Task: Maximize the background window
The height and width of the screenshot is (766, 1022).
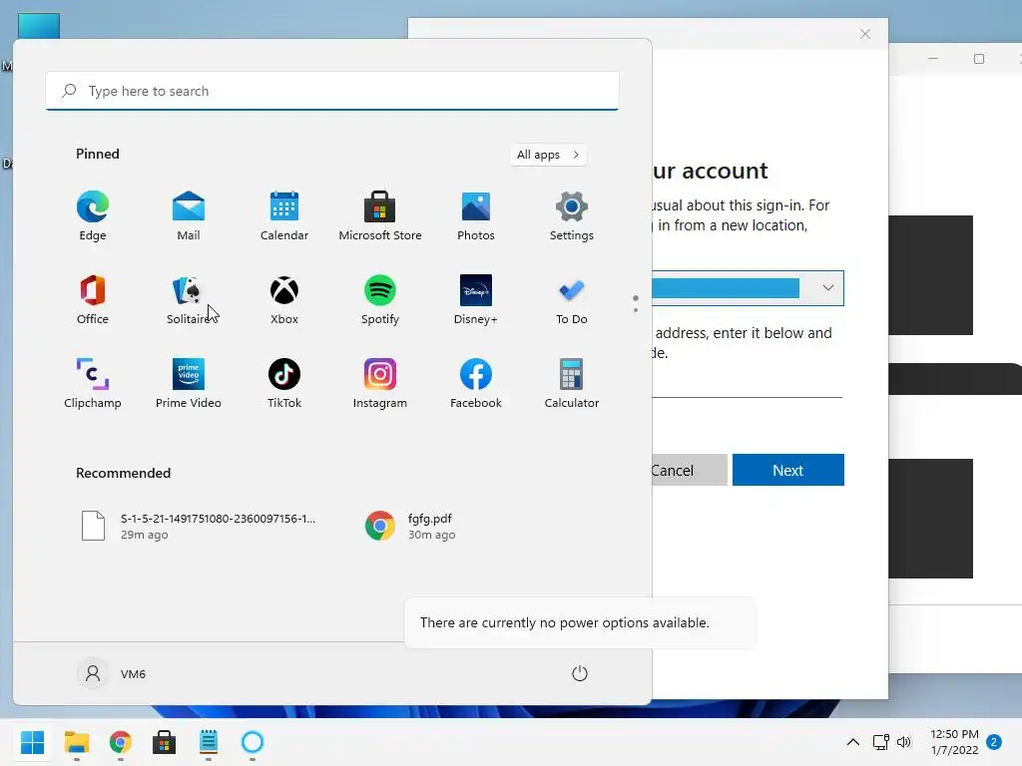Action: pos(979,59)
